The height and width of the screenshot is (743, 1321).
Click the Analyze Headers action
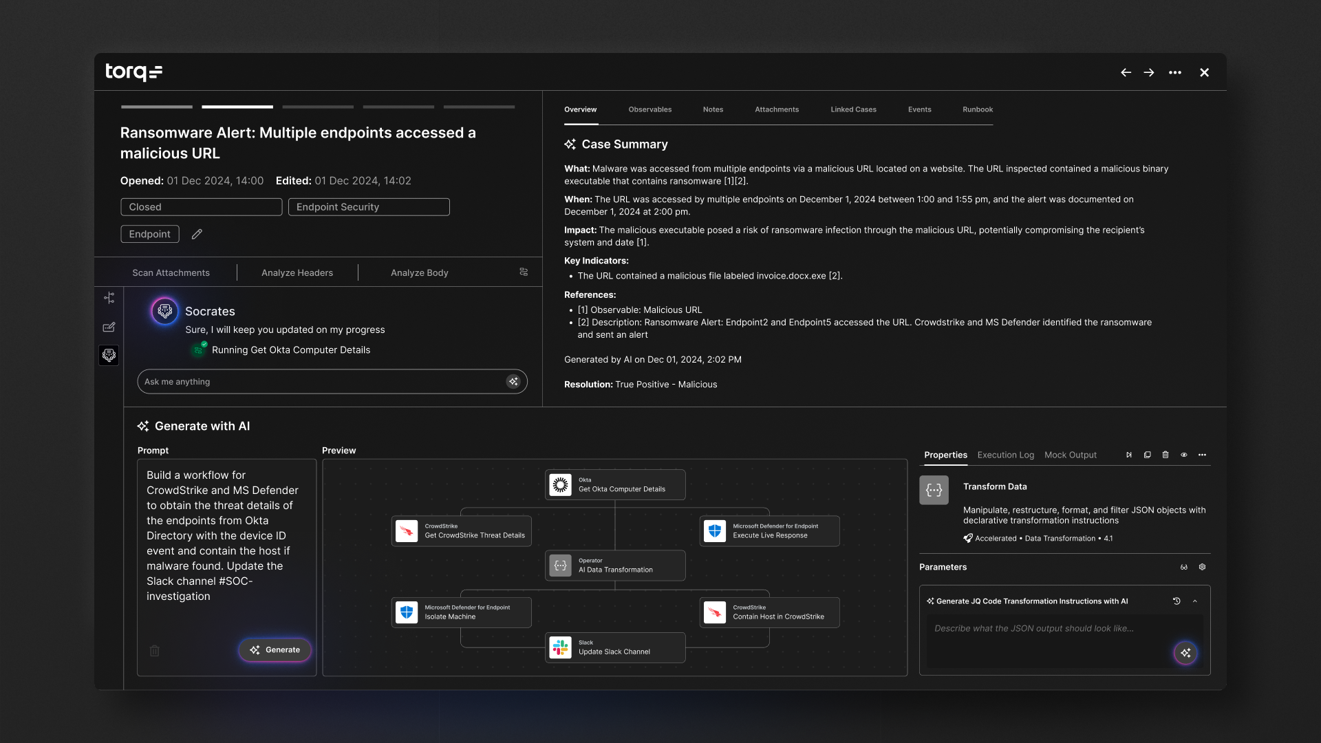[297, 273]
